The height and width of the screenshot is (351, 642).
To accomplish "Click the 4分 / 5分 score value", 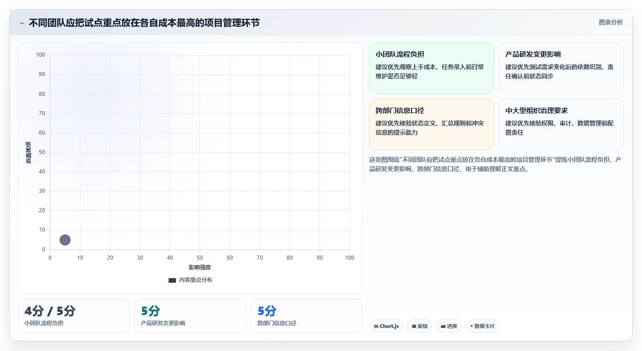I will point(50,311).
